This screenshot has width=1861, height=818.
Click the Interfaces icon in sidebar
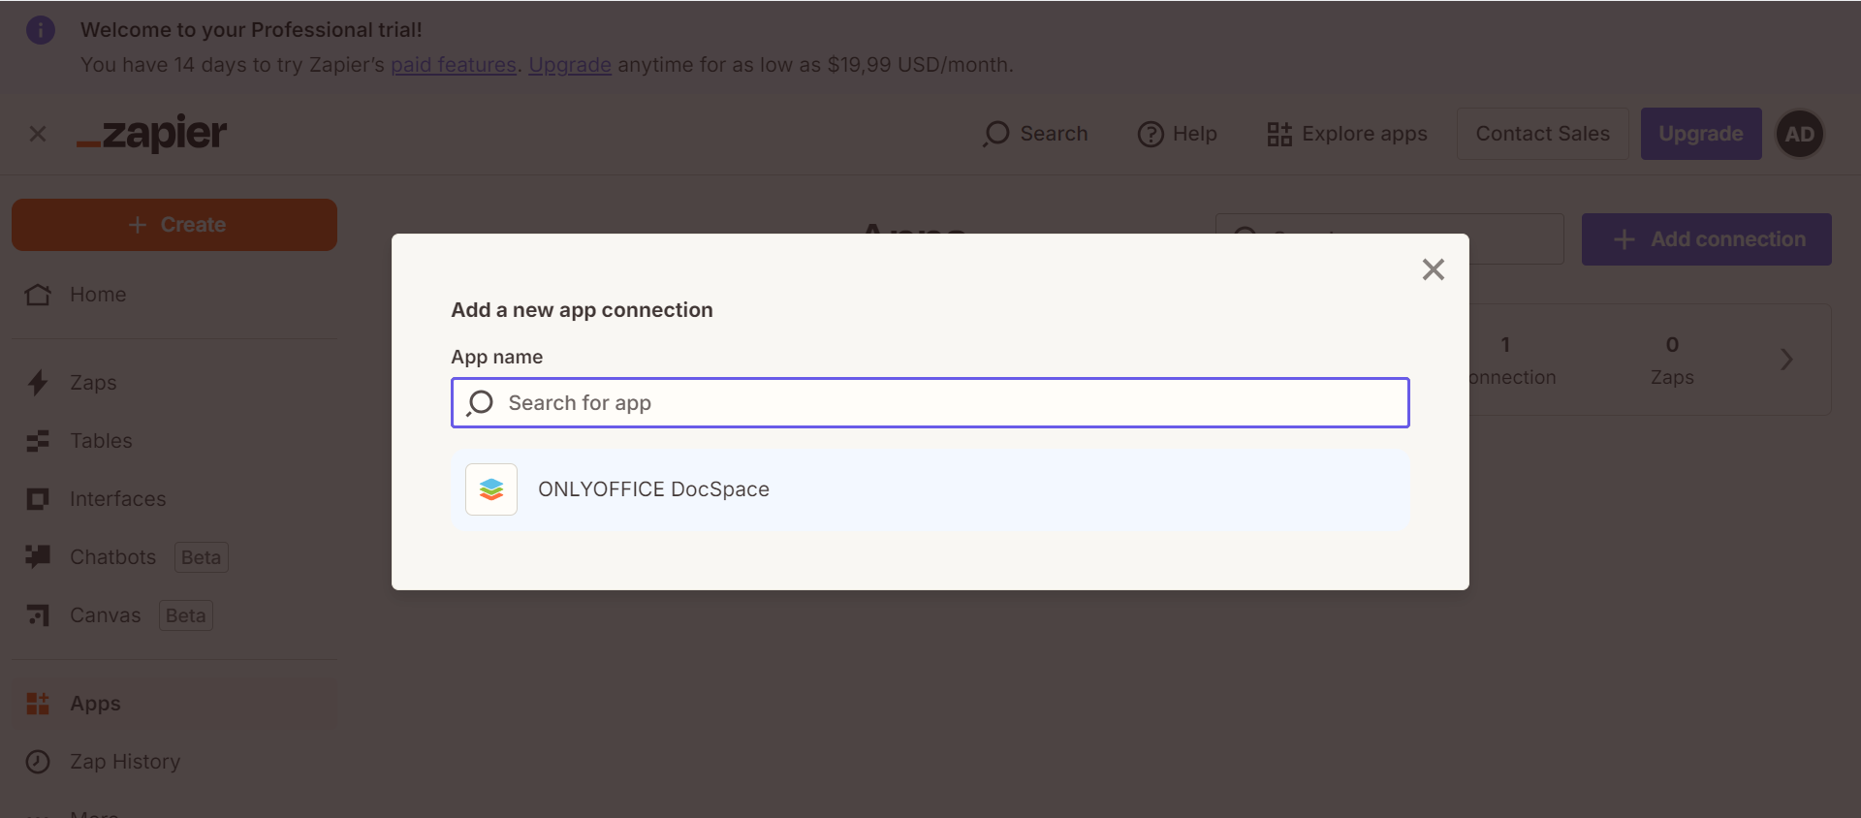click(x=38, y=499)
